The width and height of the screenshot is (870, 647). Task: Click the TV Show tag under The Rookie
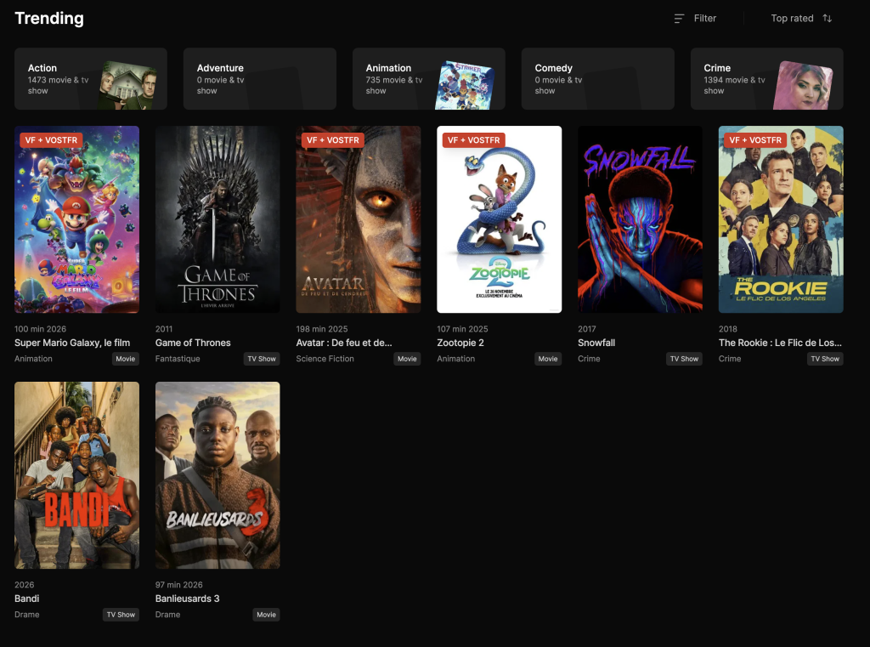pos(825,359)
